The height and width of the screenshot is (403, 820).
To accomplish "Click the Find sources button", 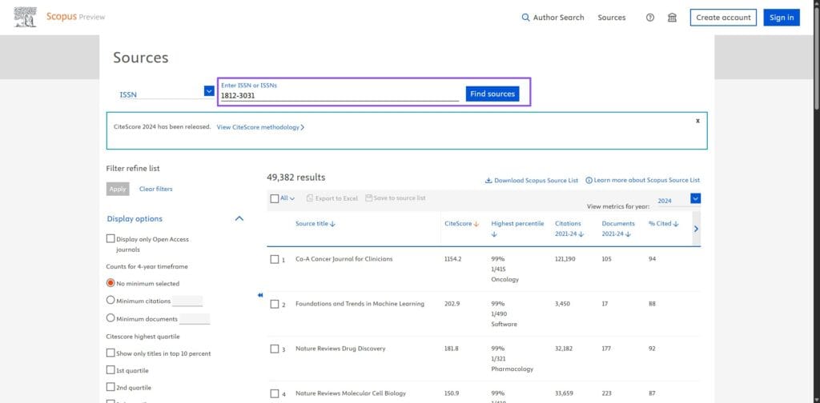I will [x=492, y=94].
